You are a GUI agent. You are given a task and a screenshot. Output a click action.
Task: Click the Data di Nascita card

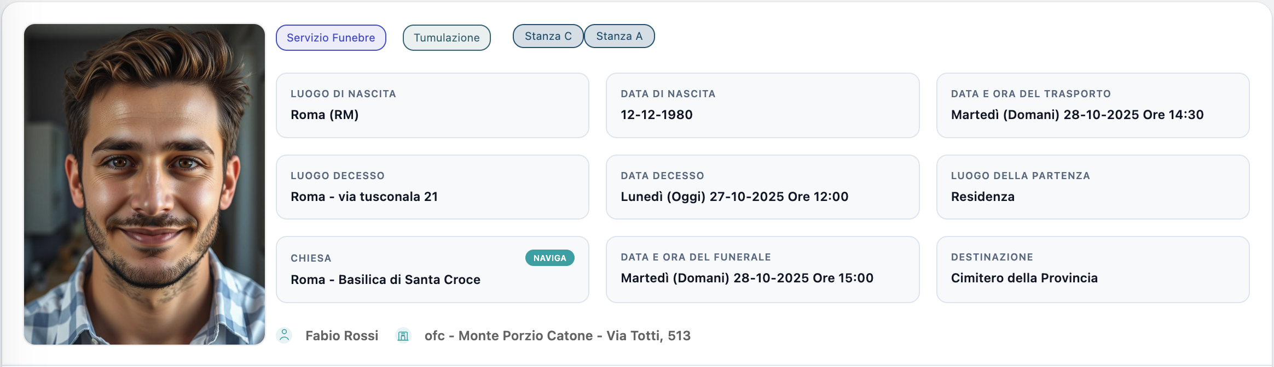pos(762,105)
